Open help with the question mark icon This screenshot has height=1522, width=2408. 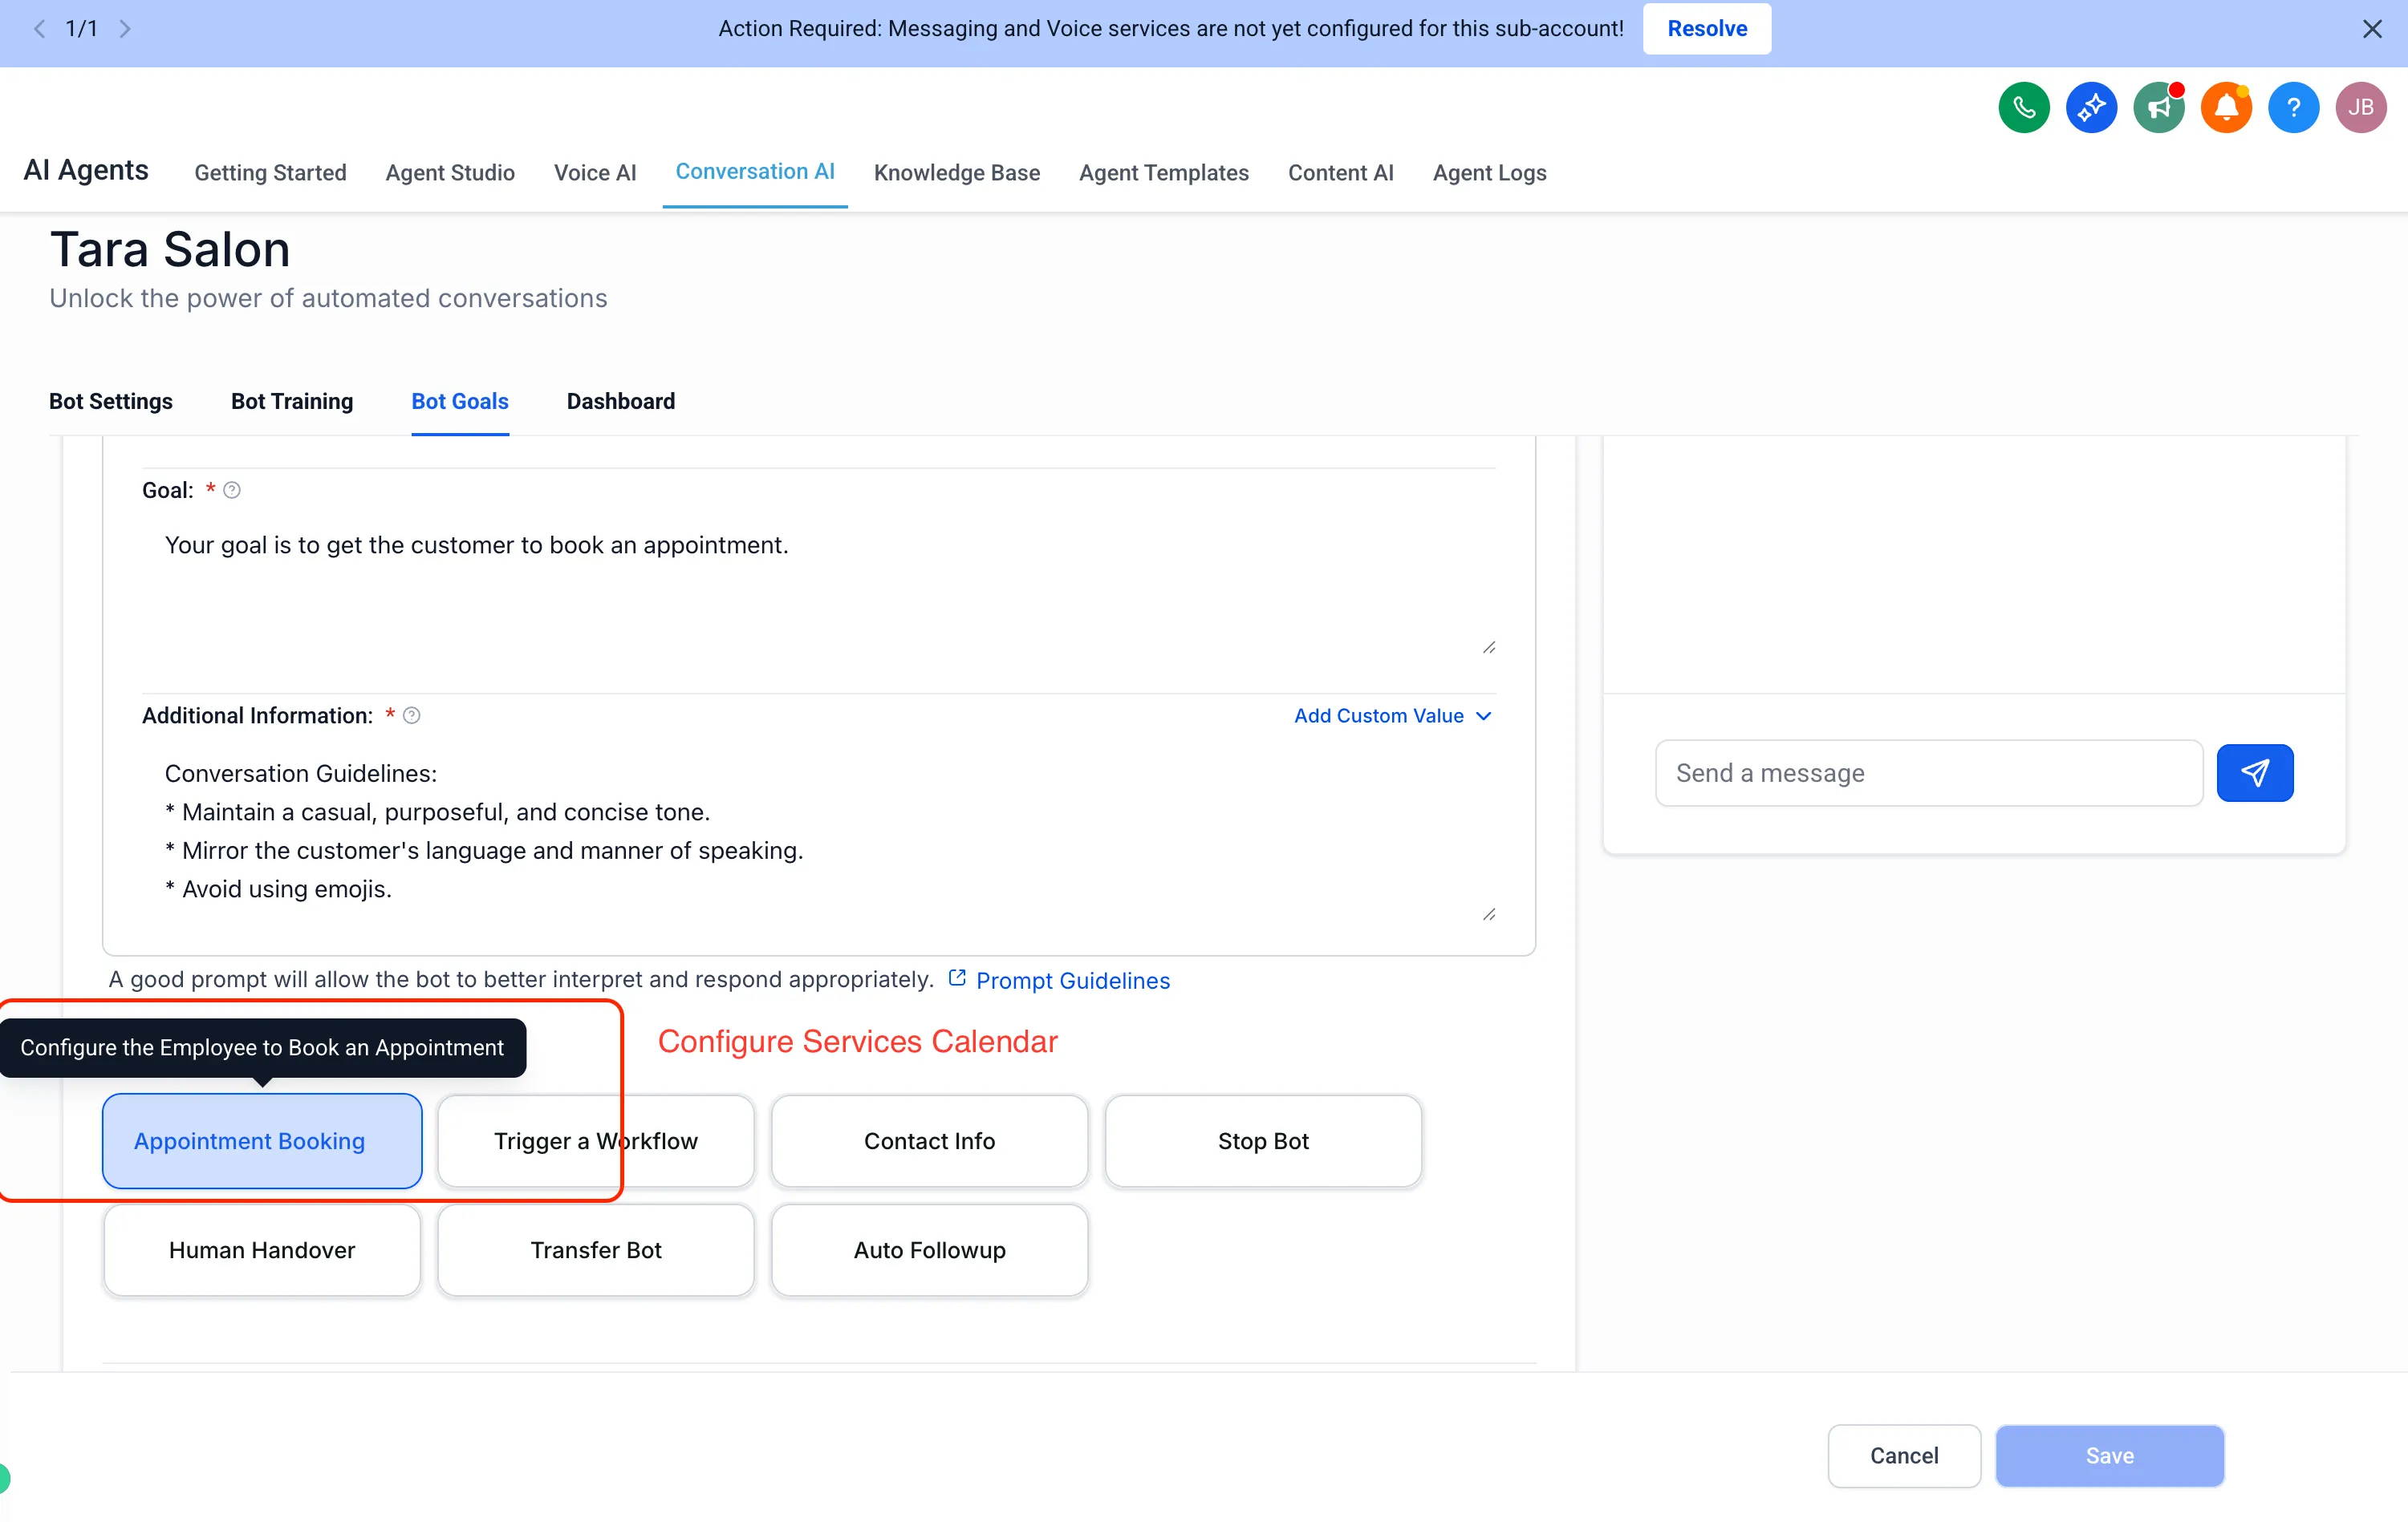(2294, 107)
